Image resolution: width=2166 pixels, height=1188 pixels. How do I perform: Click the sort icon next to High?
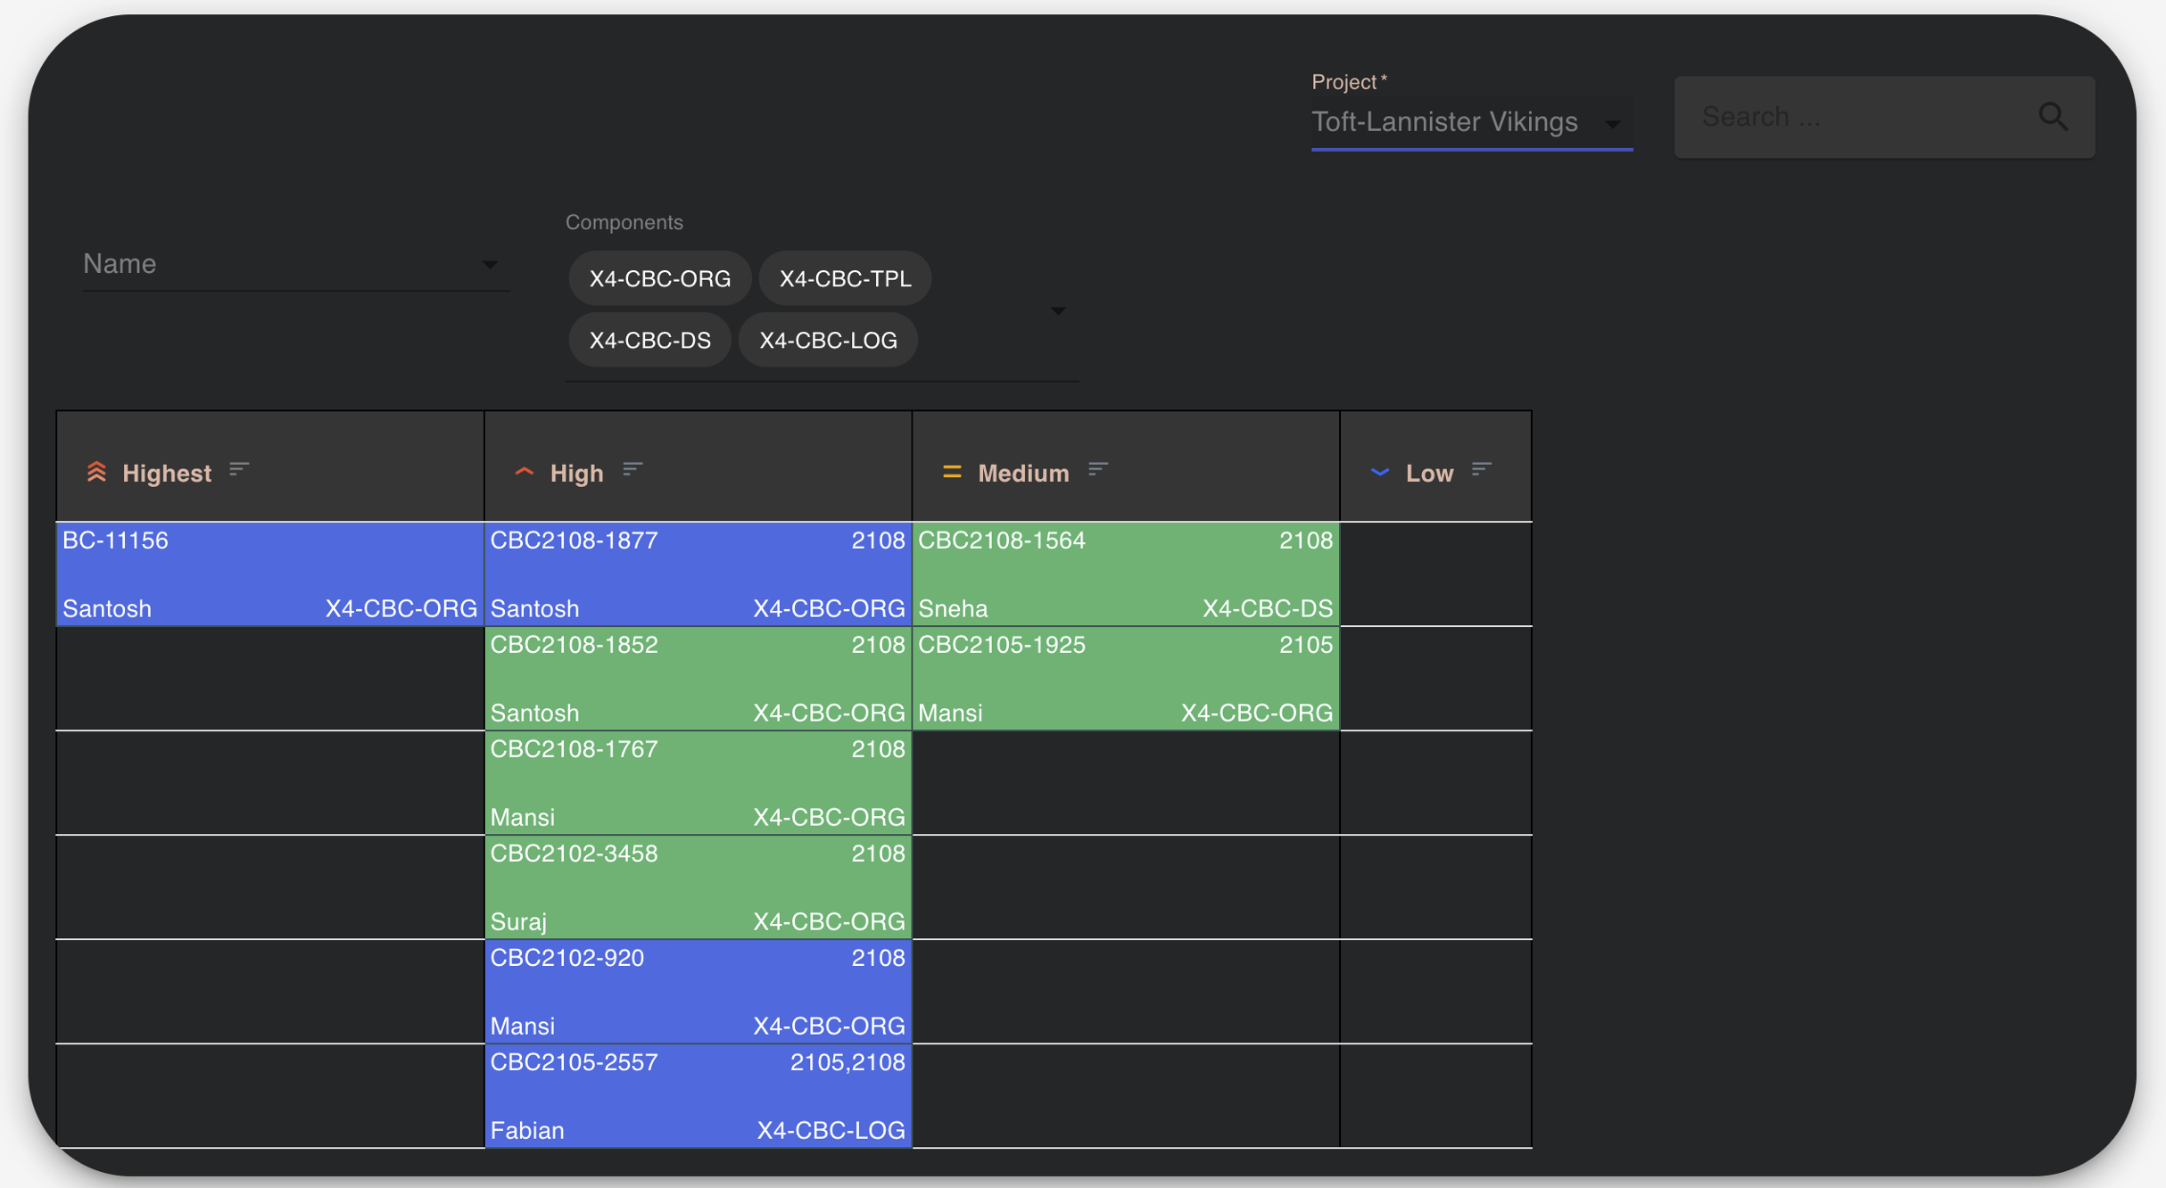[633, 468]
